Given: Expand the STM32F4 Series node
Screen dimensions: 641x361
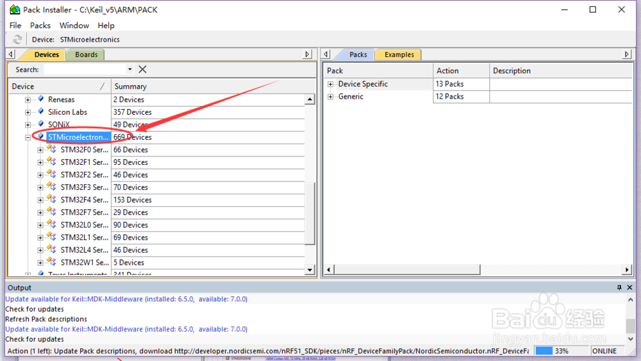Looking at the screenshot, I should click(x=40, y=200).
